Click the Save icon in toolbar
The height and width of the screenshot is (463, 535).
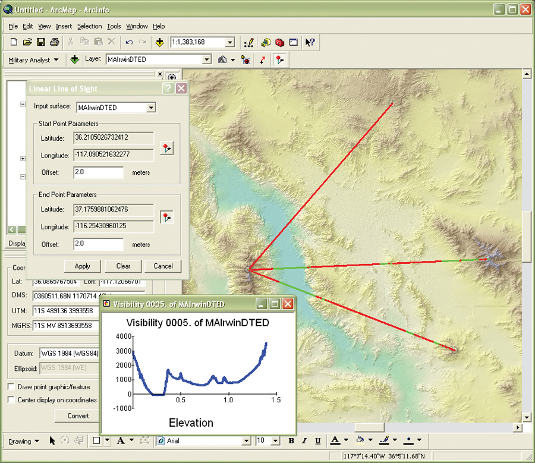click(41, 42)
